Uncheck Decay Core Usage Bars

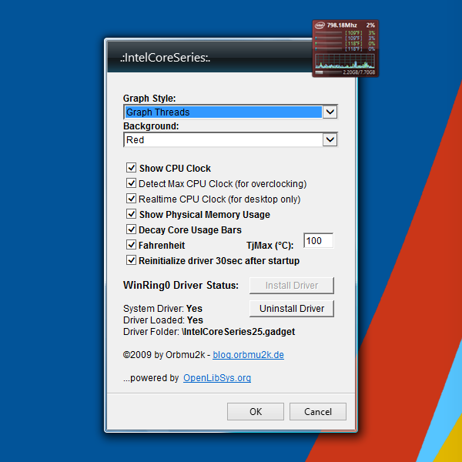click(x=131, y=229)
